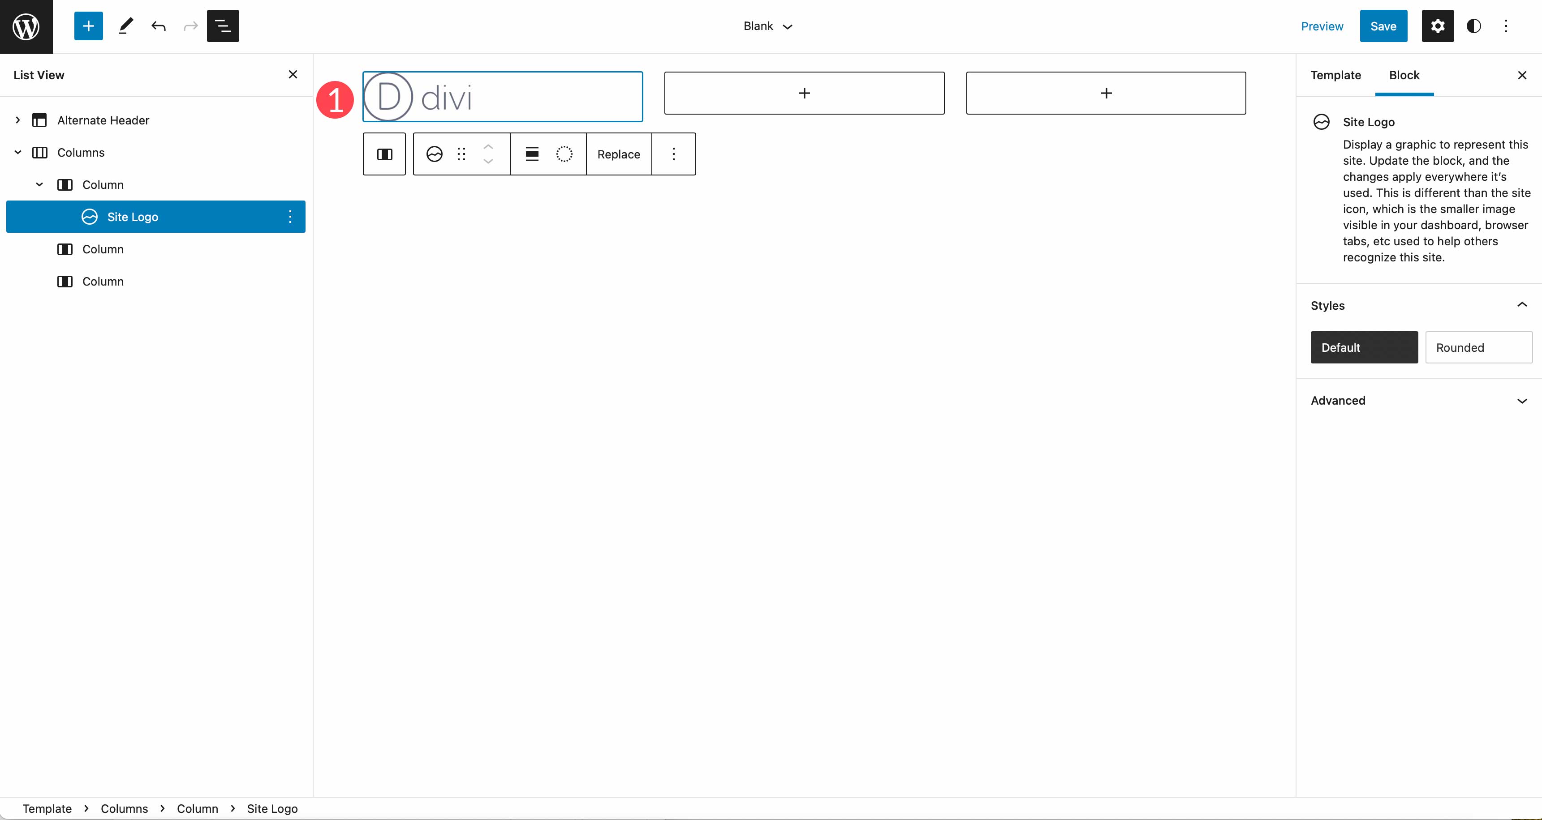
Task: Select the Default style toggle
Action: pos(1365,347)
